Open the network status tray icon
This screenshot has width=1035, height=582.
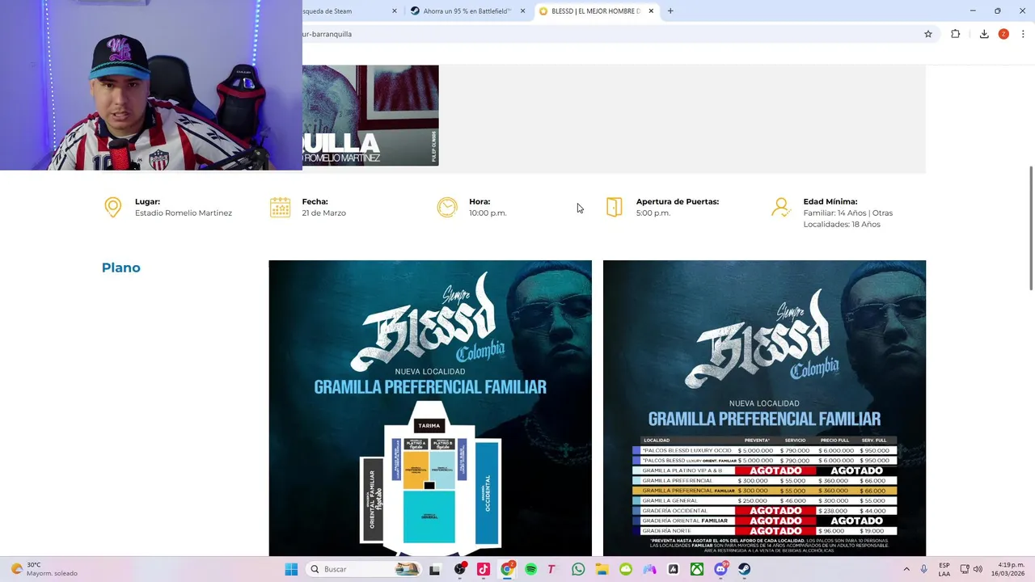[965, 569]
